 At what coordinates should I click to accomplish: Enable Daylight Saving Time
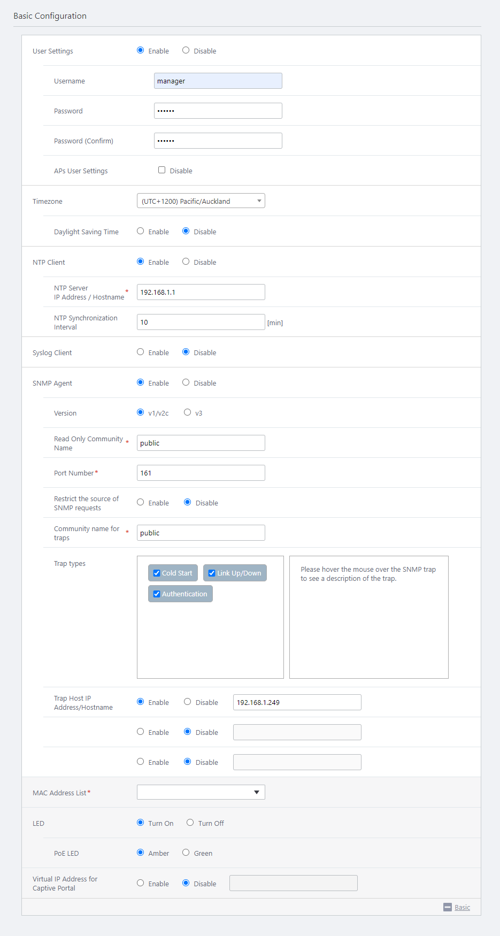140,231
